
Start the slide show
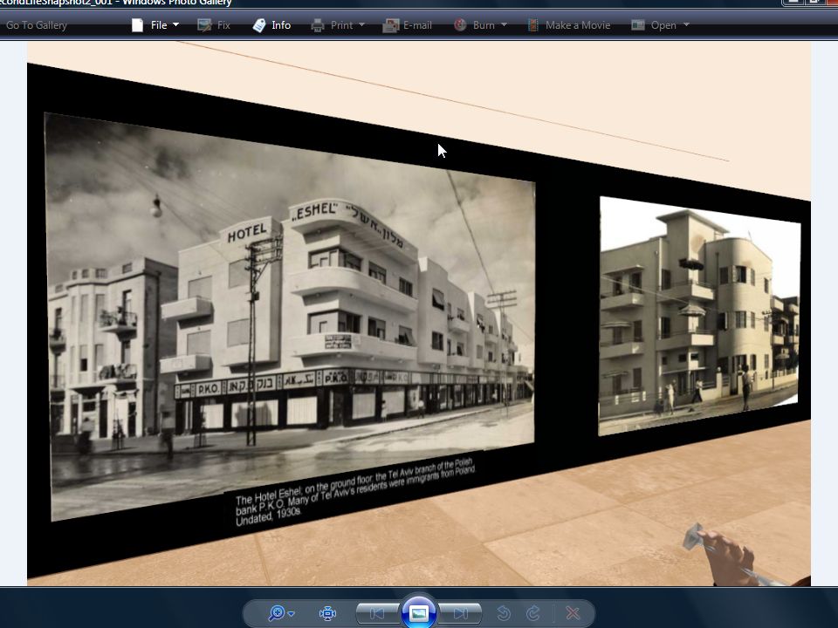coord(419,613)
